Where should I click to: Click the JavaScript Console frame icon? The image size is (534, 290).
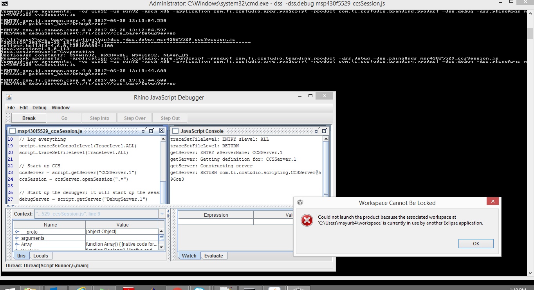pos(175,131)
